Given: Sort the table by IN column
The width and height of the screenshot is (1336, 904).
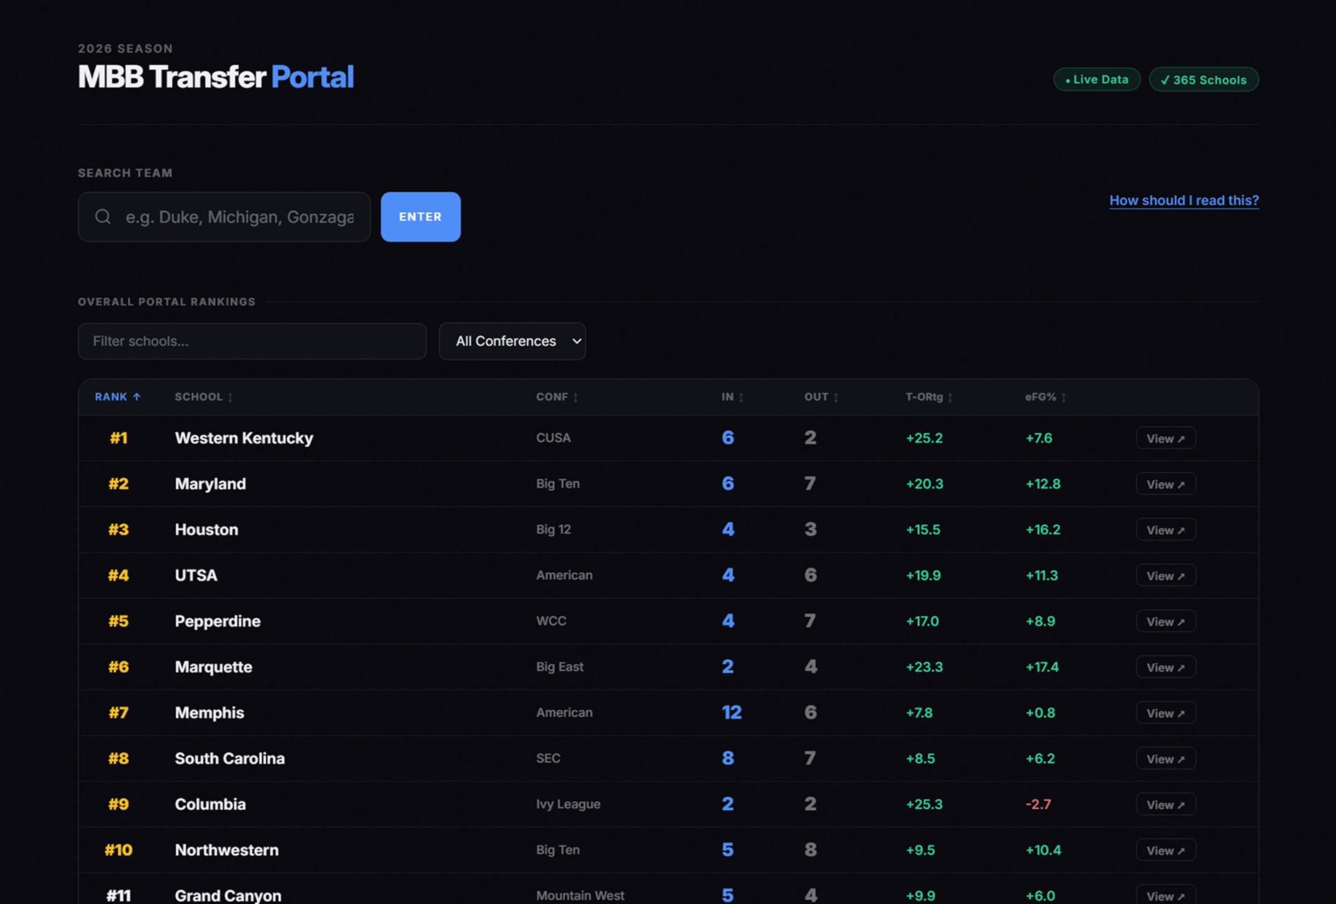Looking at the screenshot, I should [x=732, y=397].
